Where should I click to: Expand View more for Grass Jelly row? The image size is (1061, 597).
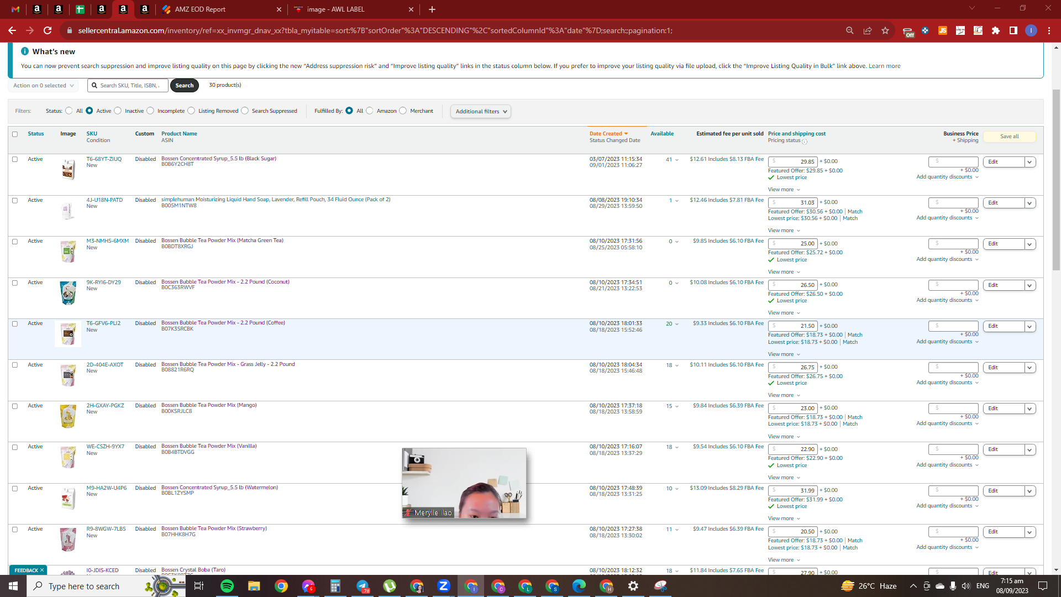[x=784, y=395]
